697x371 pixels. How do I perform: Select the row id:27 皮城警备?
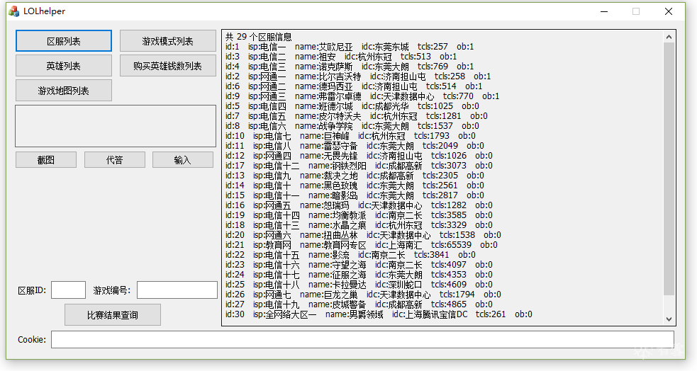[359, 304]
